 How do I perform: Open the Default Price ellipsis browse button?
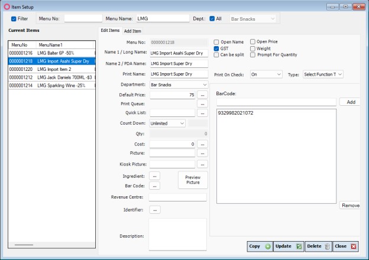click(x=202, y=95)
